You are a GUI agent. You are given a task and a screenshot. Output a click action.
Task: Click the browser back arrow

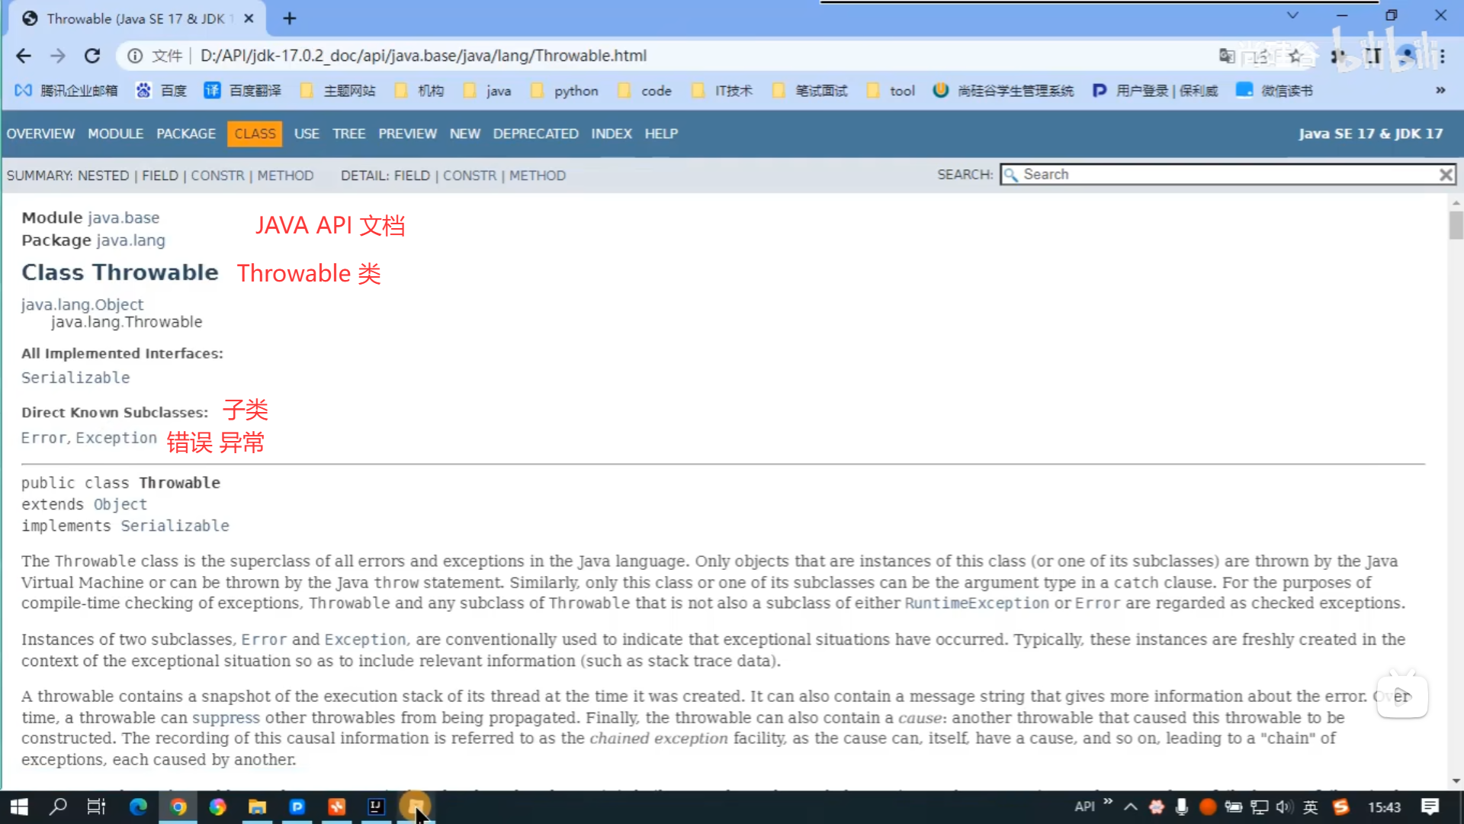[x=24, y=56]
